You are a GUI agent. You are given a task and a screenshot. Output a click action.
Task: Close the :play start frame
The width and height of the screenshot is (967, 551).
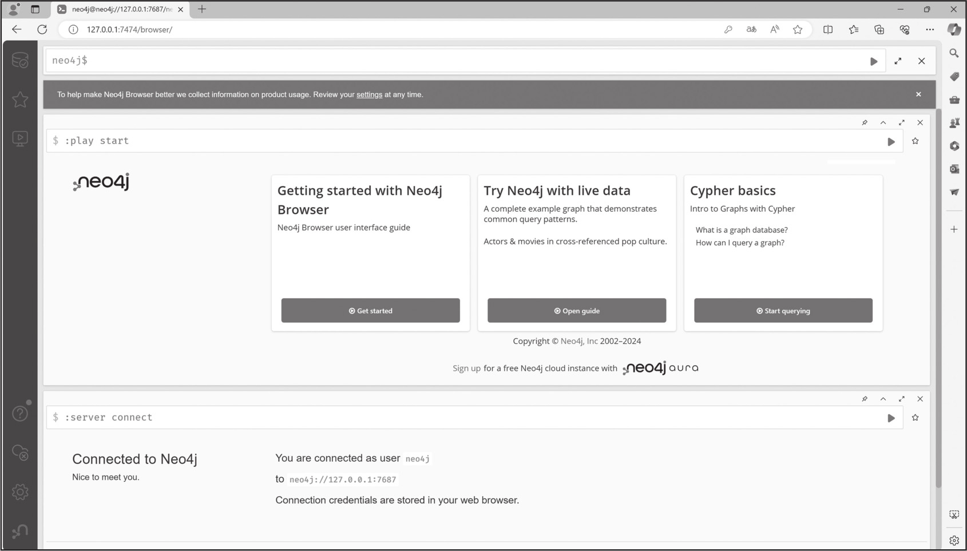pos(920,122)
